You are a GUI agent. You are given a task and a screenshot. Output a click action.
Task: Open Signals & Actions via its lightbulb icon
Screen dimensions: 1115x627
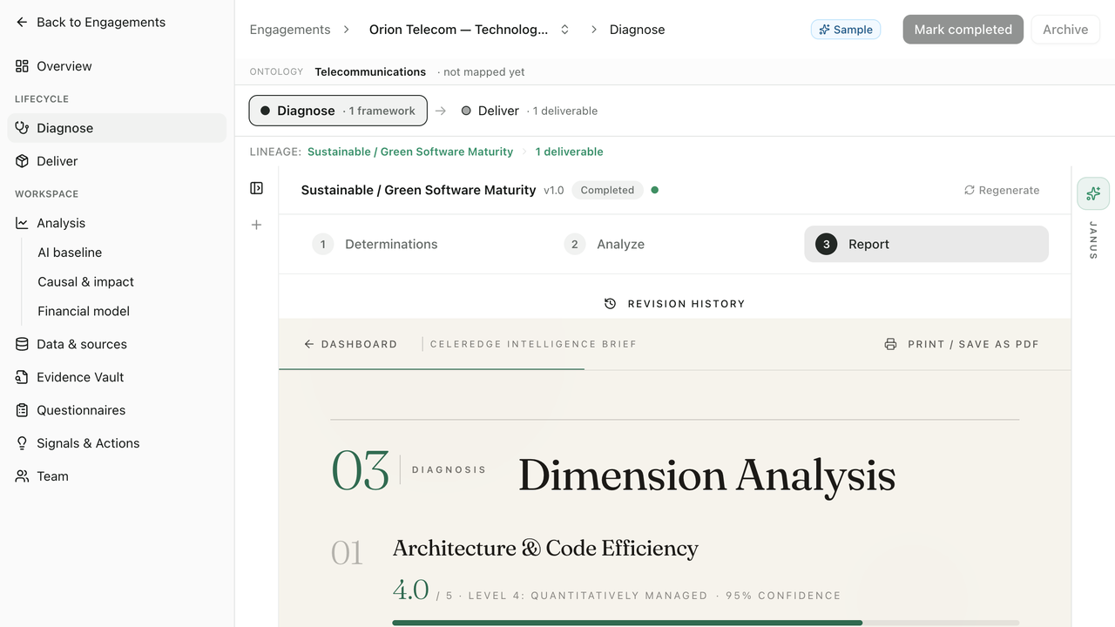(x=22, y=443)
